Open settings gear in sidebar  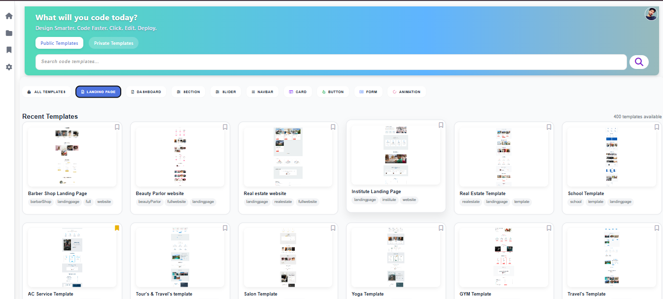coord(9,67)
